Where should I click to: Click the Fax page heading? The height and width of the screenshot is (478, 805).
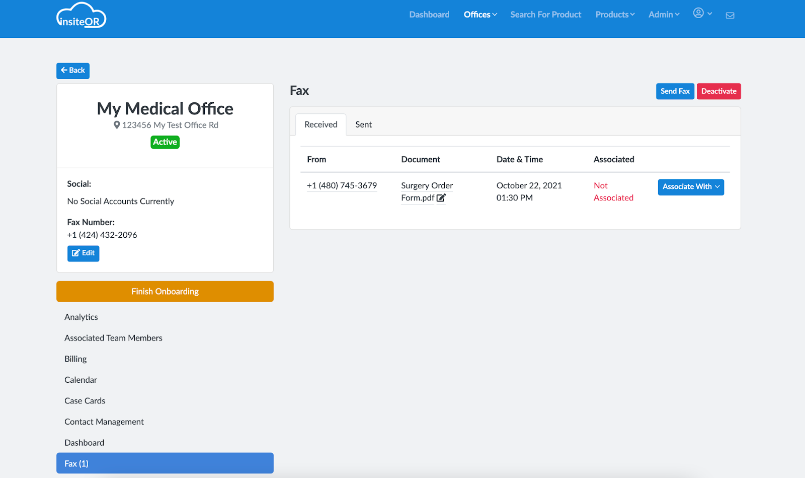pyautogui.click(x=299, y=91)
